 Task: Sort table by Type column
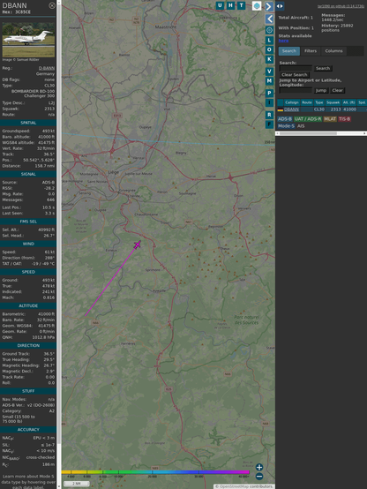click(319, 102)
